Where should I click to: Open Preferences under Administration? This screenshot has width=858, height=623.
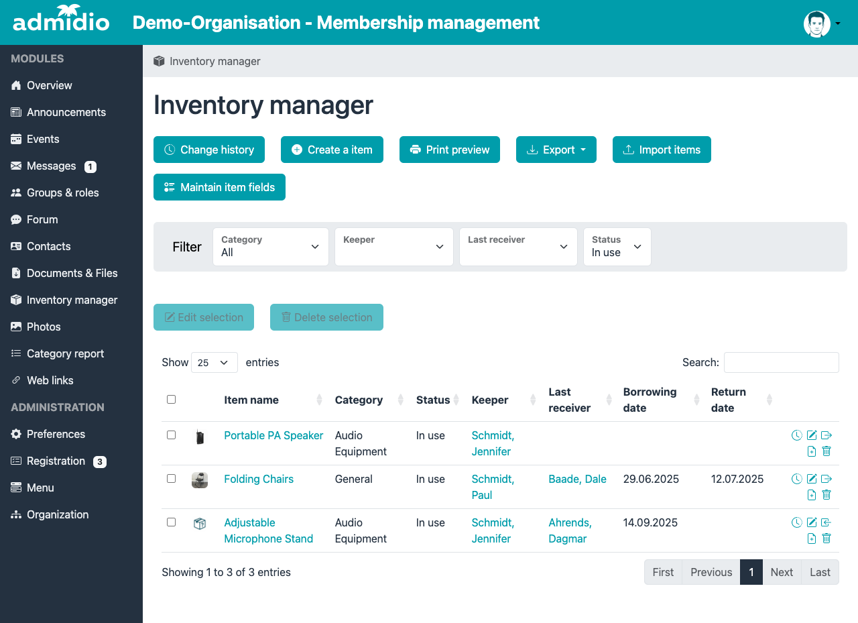click(56, 434)
